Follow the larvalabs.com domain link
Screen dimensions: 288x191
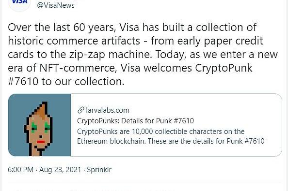click(x=108, y=110)
